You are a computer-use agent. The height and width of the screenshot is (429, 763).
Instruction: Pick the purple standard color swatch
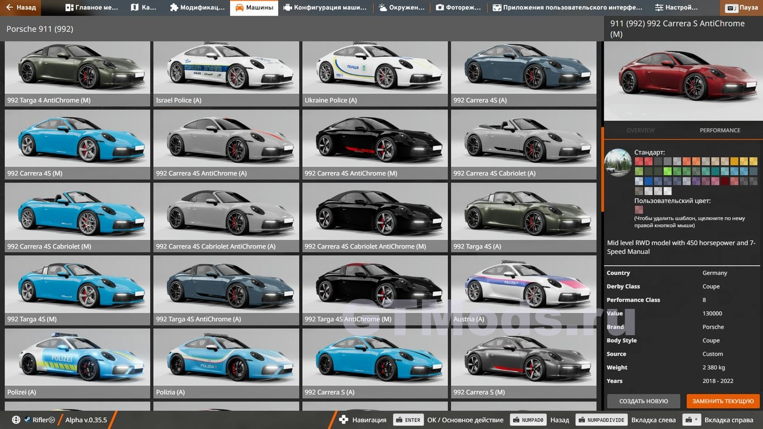tap(696, 181)
